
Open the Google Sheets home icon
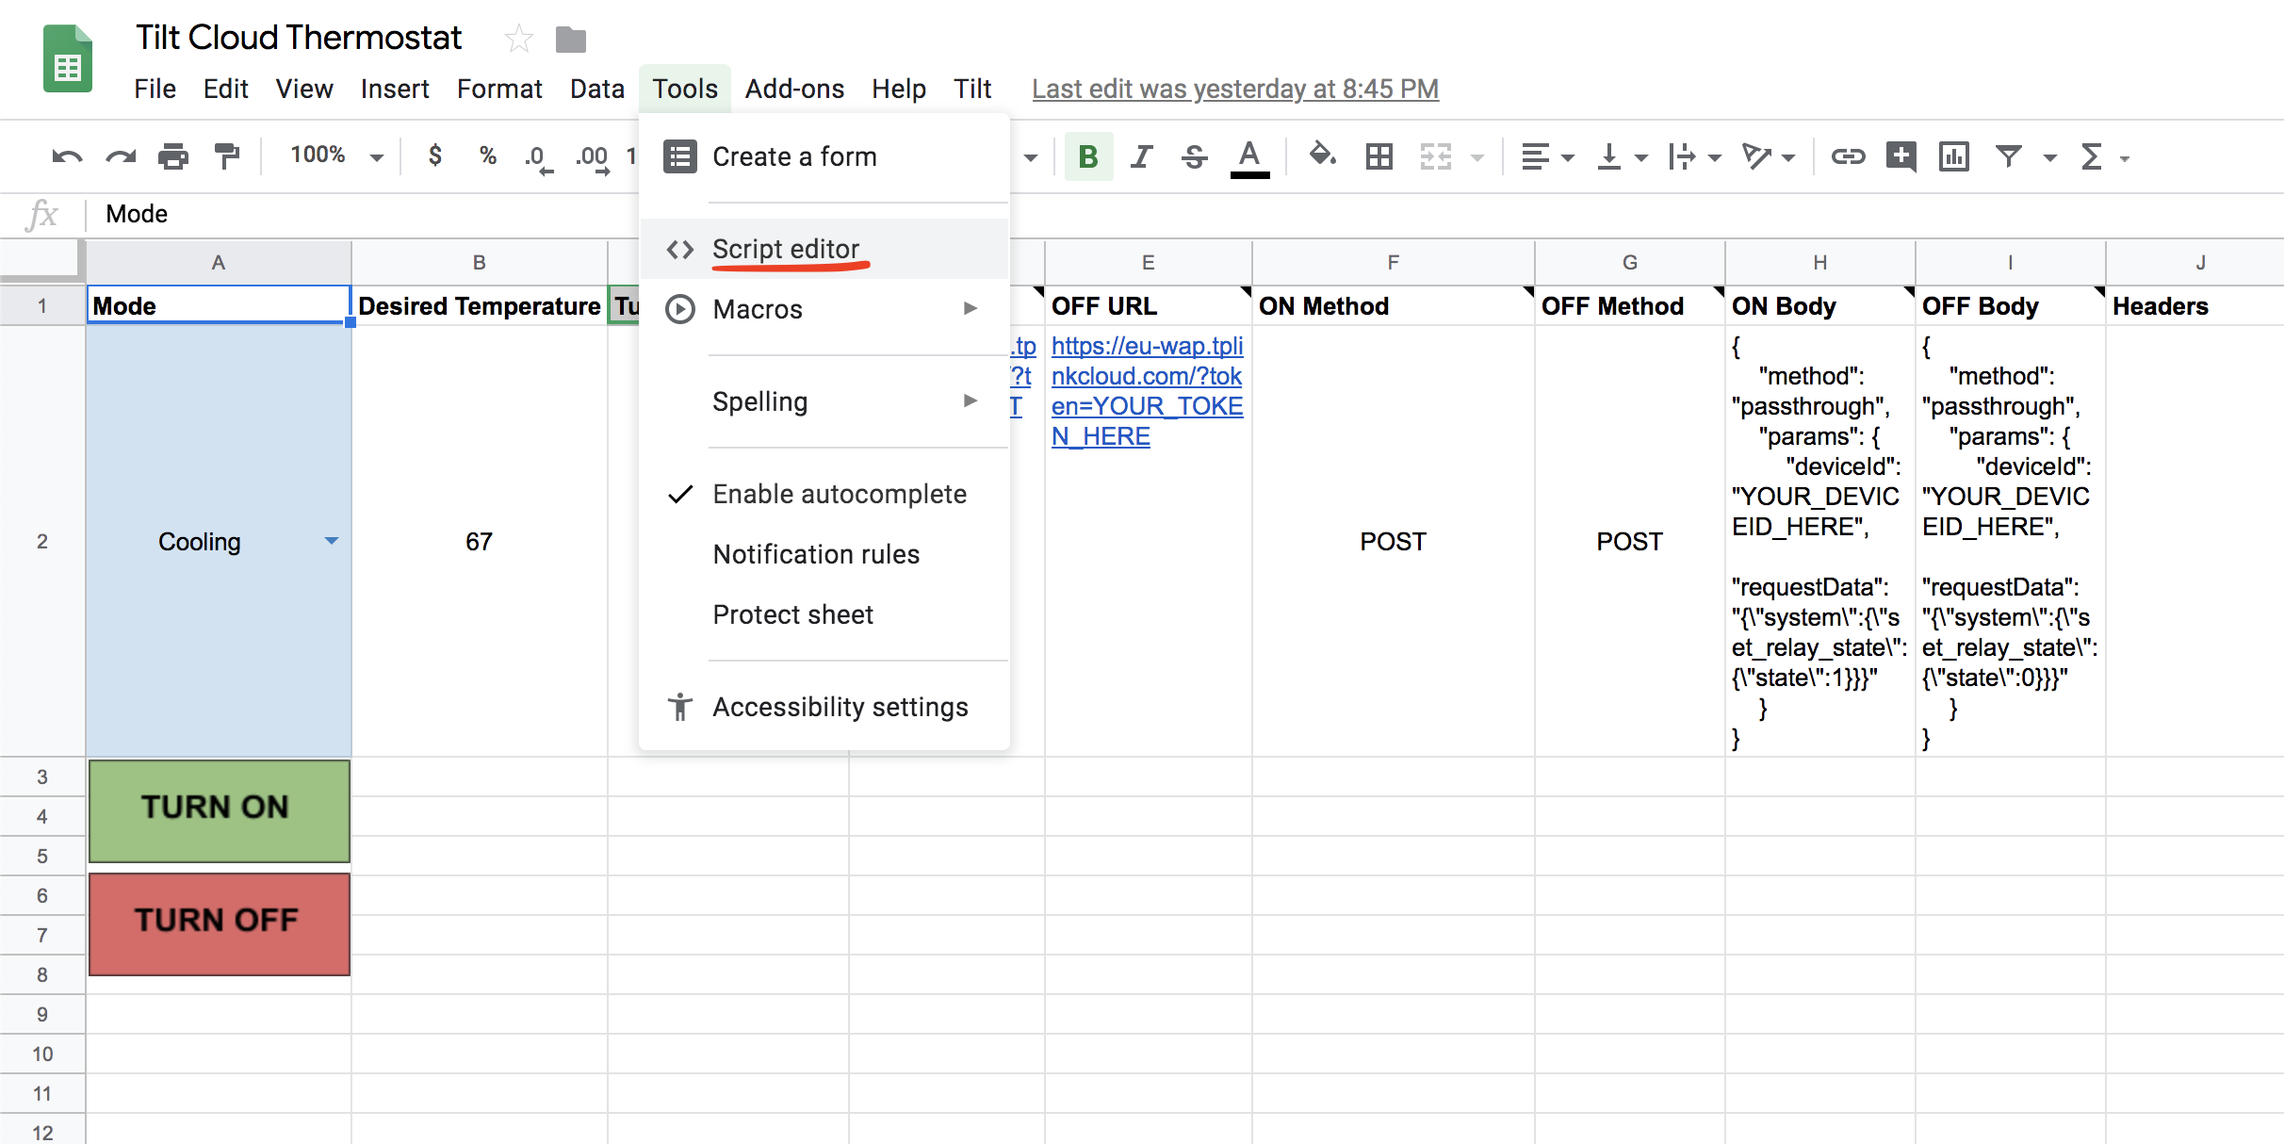68,59
